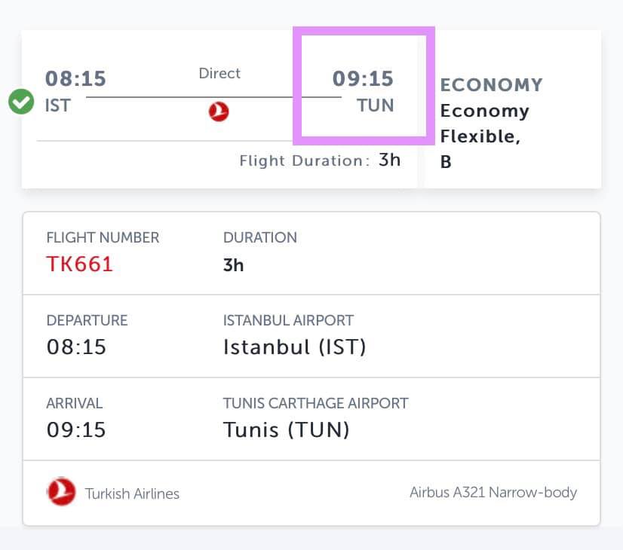The width and height of the screenshot is (623, 550).
Task: Click the green selected-flight checkmark icon
Action: [21, 102]
